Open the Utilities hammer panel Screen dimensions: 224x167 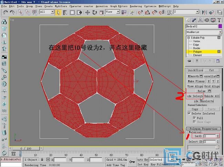pos(219,20)
